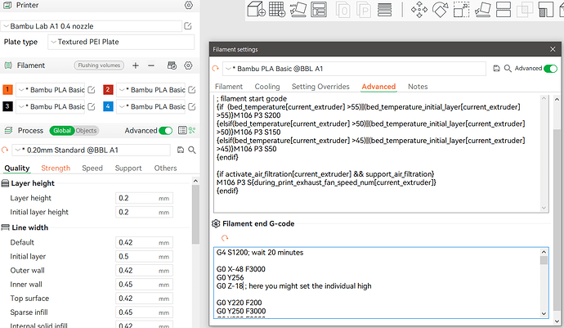Click red filament 2 color swatch
This screenshot has height=328, width=564.
(108, 90)
